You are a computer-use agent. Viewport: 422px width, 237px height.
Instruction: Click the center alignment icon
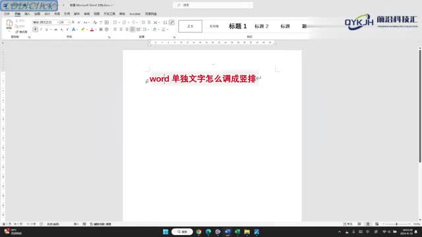pyautogui.click(x=121, y=30)
